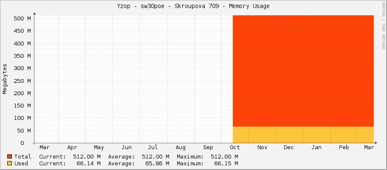Click the 'May' month label
This screenshot has height=170, width=387.
(99, 147)
